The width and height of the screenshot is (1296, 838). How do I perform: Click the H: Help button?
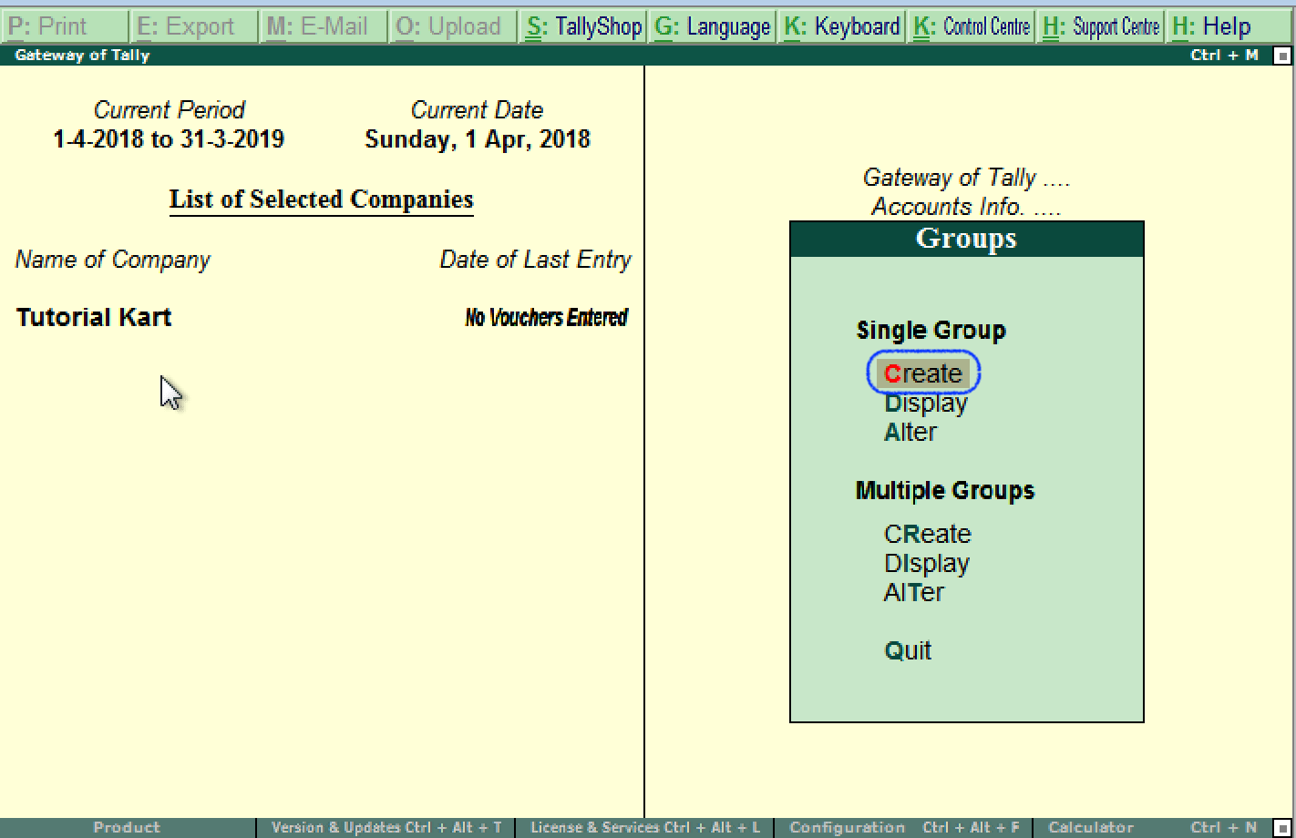(x=1230, y=26)
